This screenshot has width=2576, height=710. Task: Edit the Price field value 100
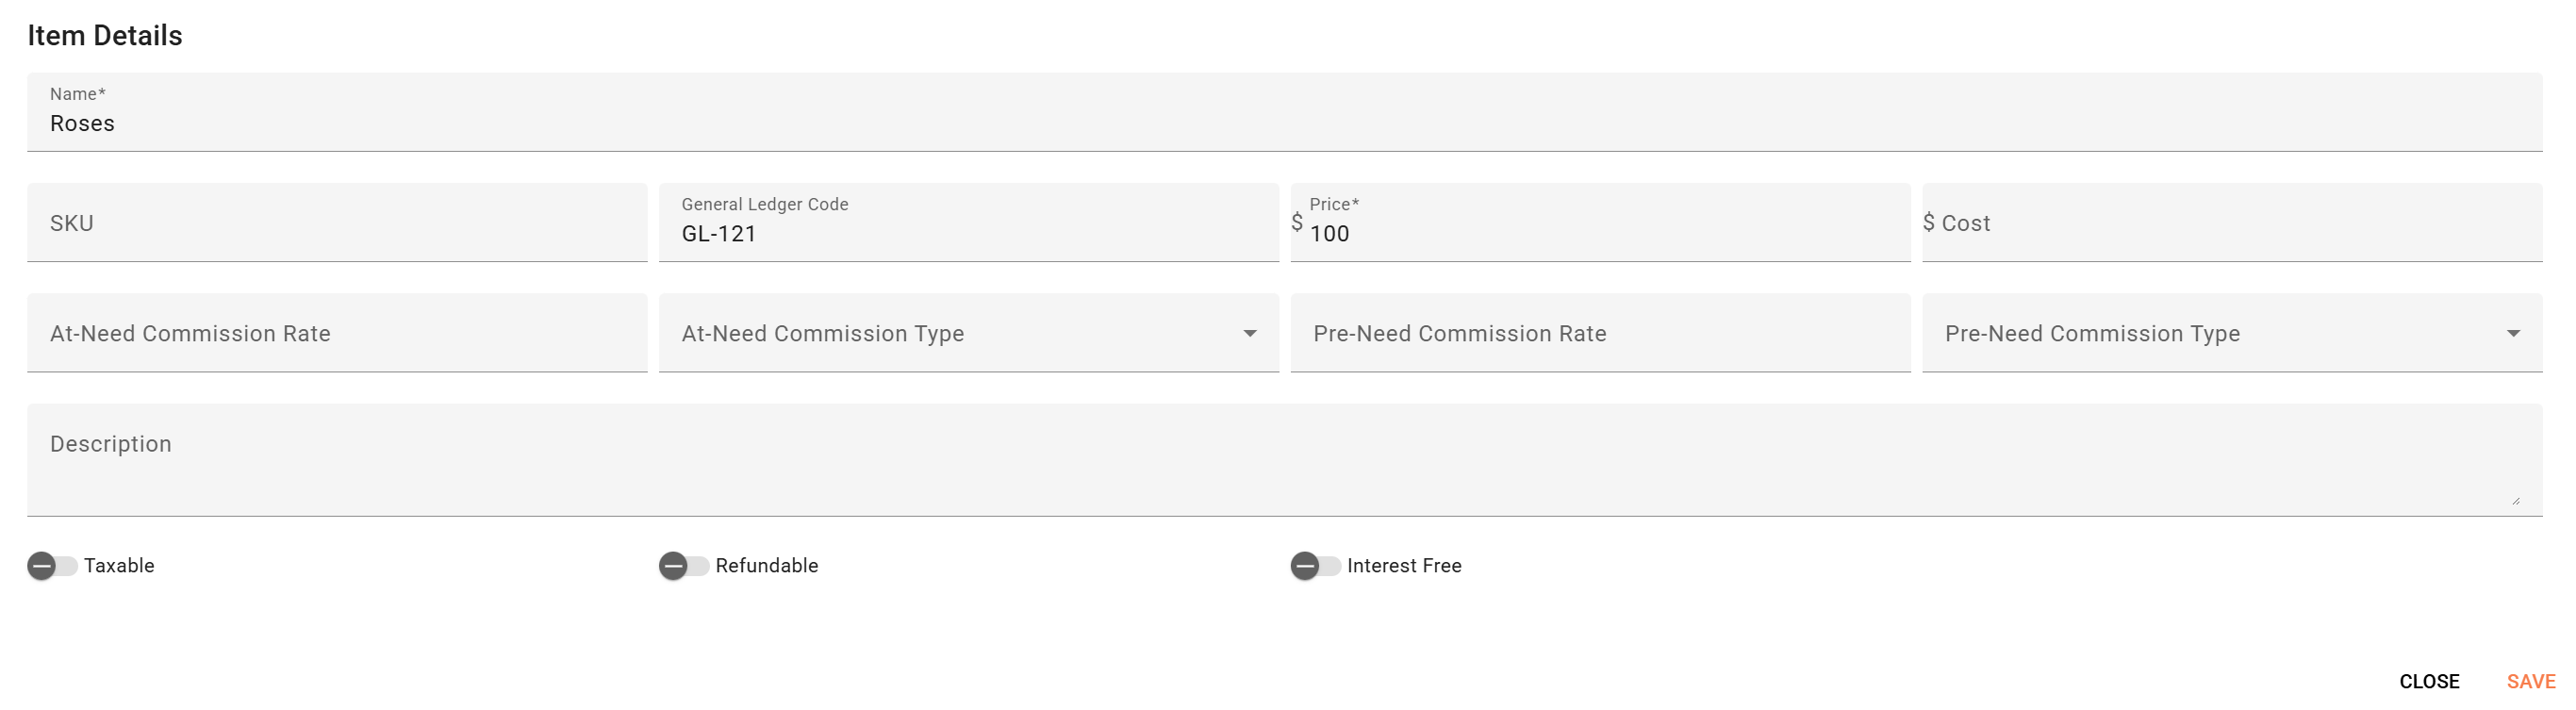pyautogui.click(x=1600, y=234)
